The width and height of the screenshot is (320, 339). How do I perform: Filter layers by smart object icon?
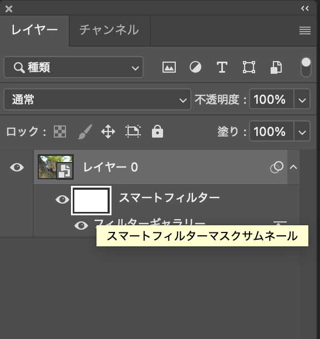click(x=276, y=67)
